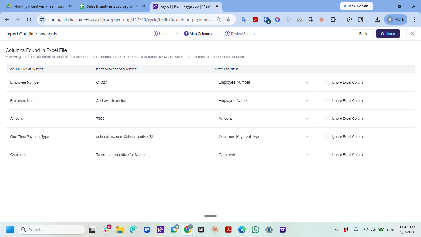Click the address bar URL field

tap(130, 19)
